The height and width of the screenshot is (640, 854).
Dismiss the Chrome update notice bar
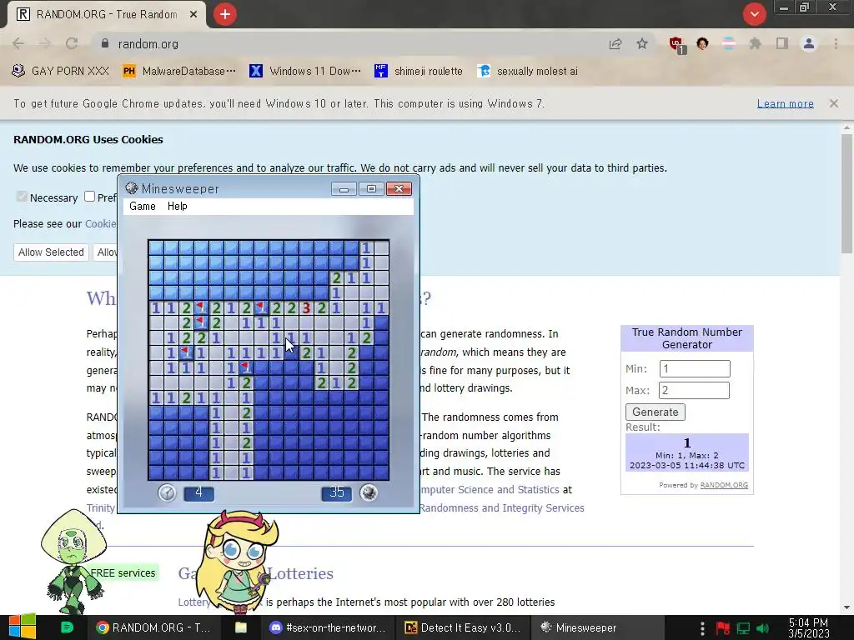(x=833, y=103)
